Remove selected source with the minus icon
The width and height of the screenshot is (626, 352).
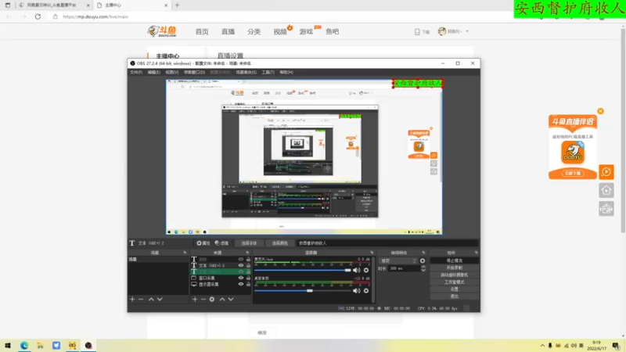203,299
